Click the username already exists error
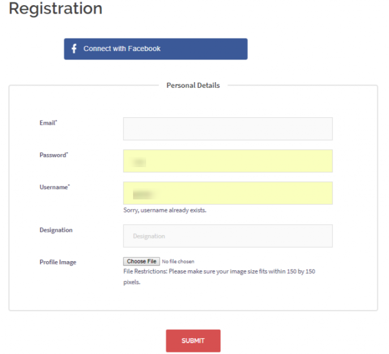This screenshot has width=389, height=354. 165,210
